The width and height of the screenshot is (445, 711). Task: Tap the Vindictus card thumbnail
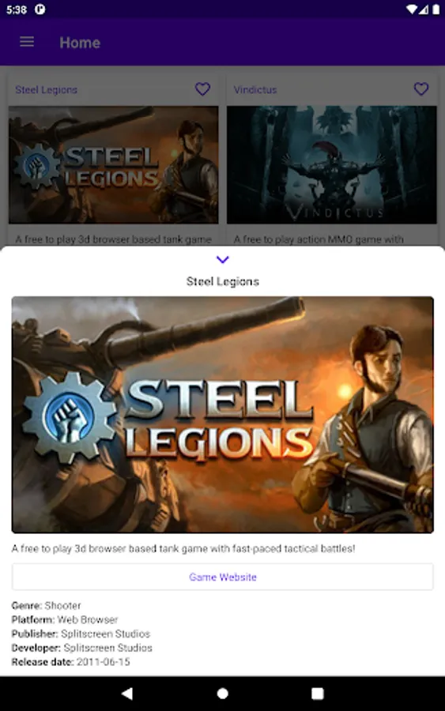coord(332,164)
